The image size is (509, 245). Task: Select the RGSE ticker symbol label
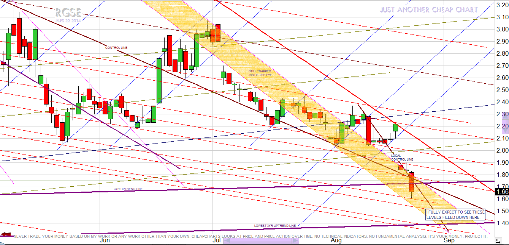coord(68,13)
